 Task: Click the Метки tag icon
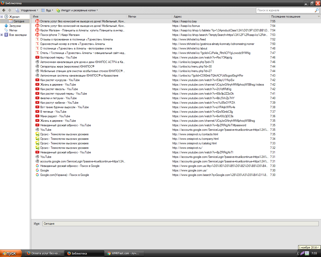6,30
